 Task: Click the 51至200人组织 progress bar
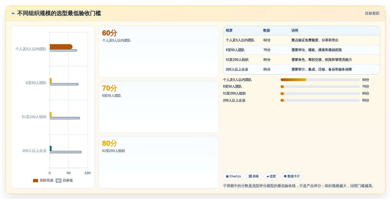(x=320, y=94)
